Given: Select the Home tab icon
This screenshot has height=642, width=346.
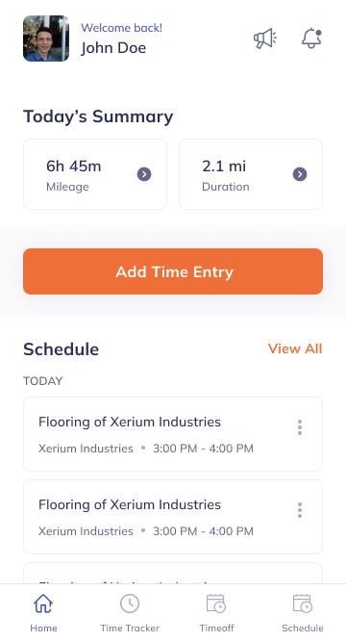Looking at the screenshot, I should (x=43, y=603).
